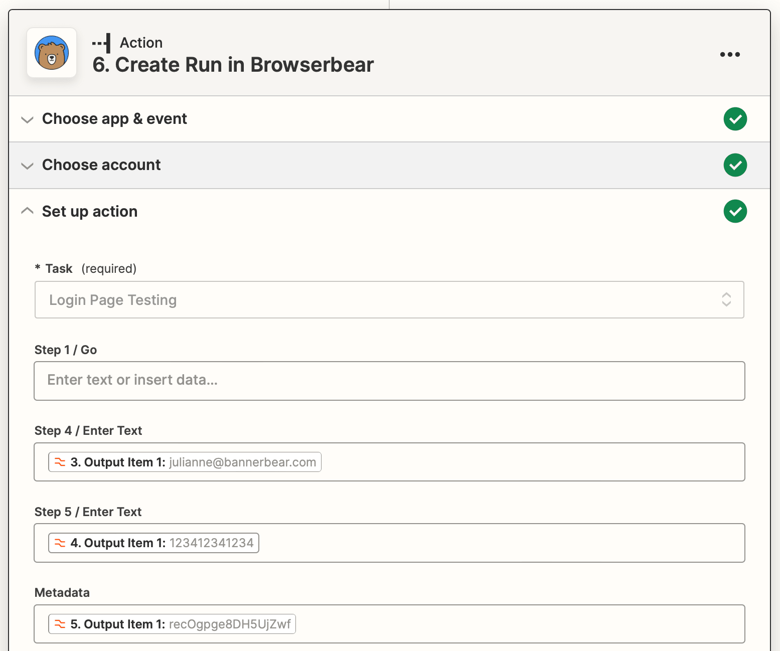Viewport: 780px width, 651px height.
Task: Click the Step 1 / Go text input
Action: click(x=389, y=381)
